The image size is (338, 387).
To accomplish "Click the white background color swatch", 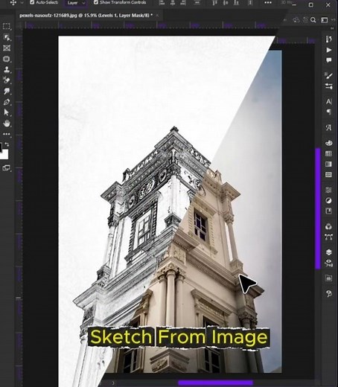I will pyautogui.click(x=4, y=154).
